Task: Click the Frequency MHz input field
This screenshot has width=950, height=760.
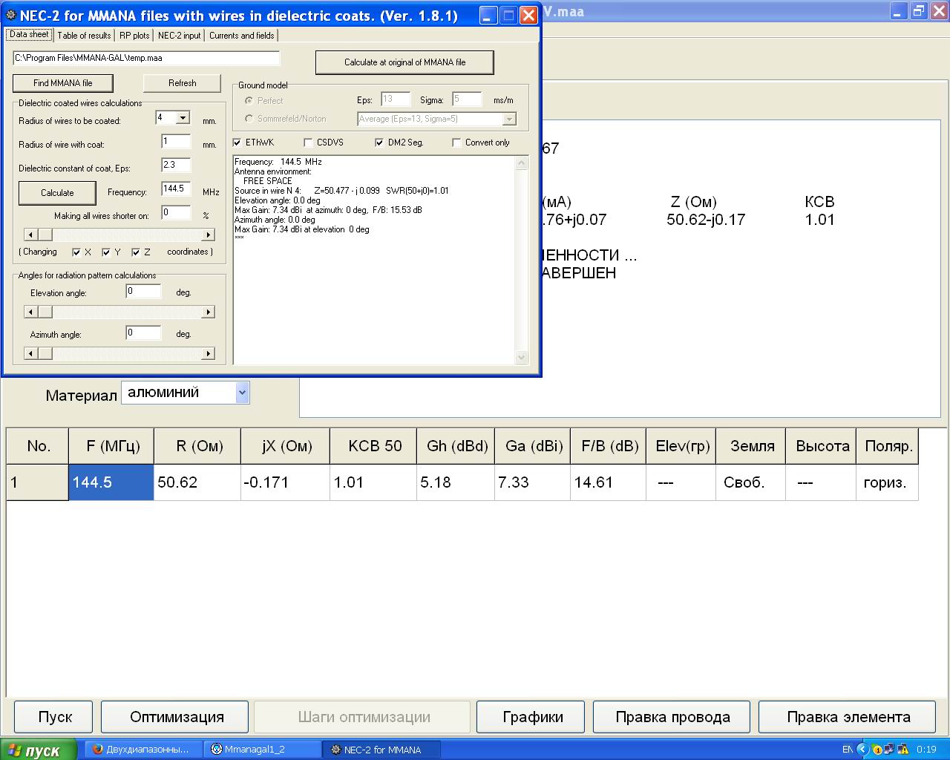Action: point(176,189)
